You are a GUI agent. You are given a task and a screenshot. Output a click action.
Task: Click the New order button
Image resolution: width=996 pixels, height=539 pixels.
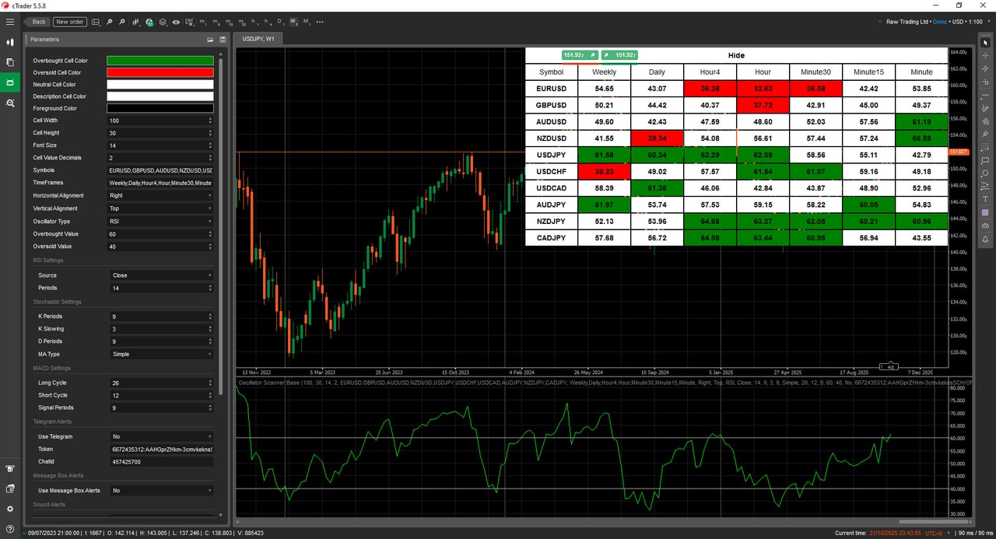tap(70, 22)
